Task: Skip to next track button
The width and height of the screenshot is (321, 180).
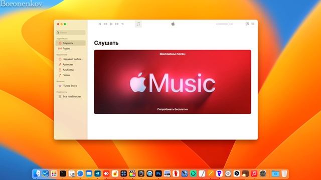Action: click(x=117, y=24)
